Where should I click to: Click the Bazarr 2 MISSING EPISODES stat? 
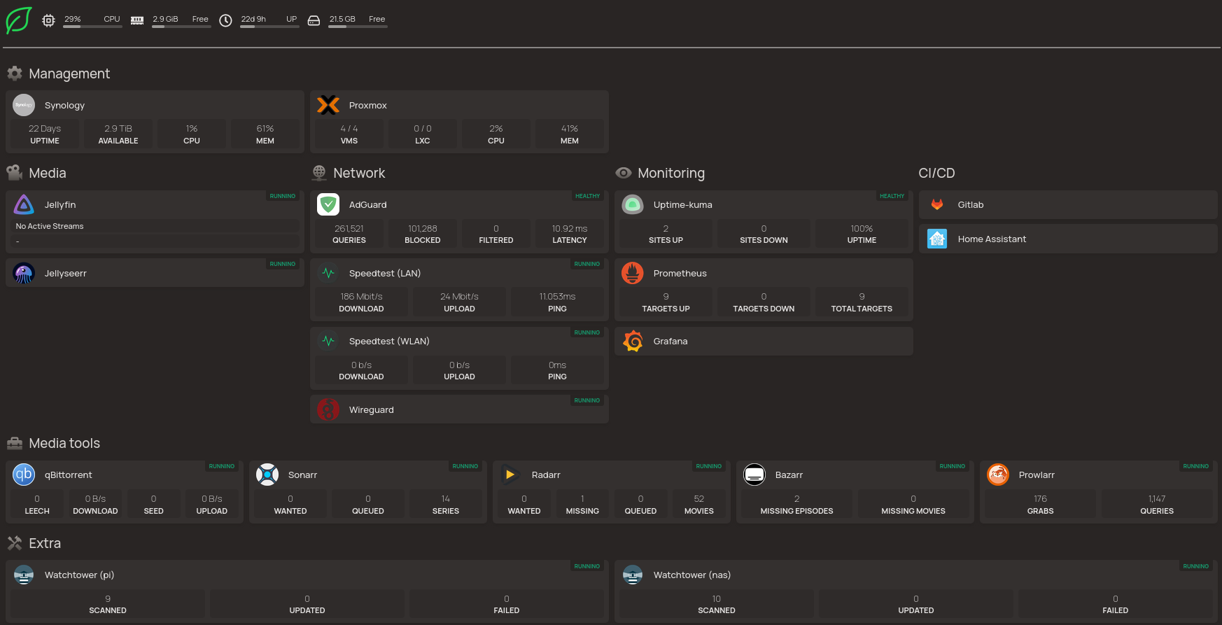point(797,505)
